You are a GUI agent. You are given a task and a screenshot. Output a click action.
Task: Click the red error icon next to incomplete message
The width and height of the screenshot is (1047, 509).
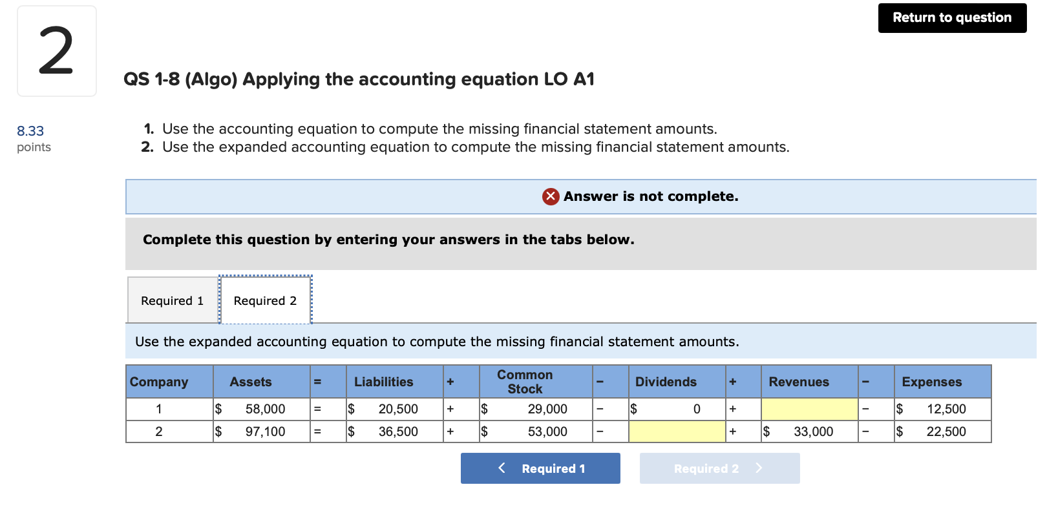tap(550, 196)
